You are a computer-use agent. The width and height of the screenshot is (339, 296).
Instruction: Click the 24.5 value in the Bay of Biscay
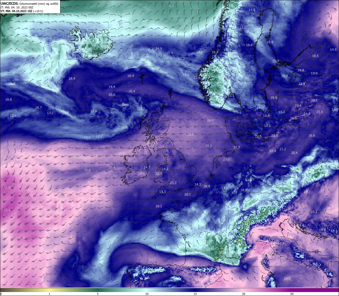(x=152, y=260)
